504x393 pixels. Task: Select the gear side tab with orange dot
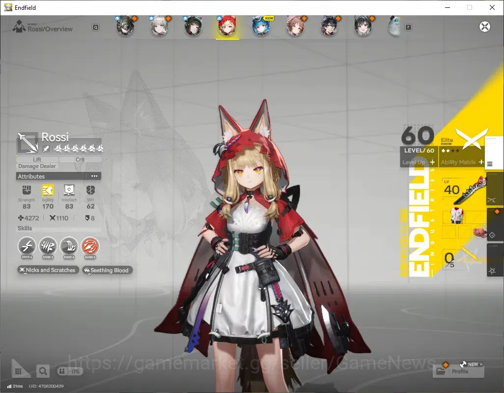494,225
